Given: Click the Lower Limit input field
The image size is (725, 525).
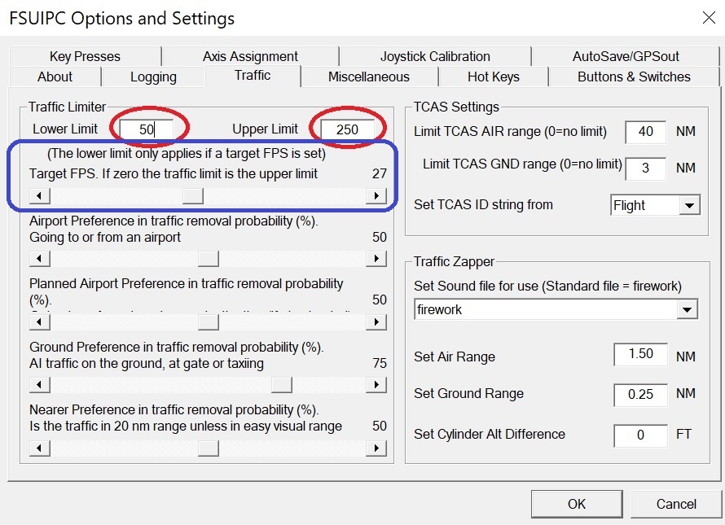Looking at the screenshot, I should click(x=147, y=129).
